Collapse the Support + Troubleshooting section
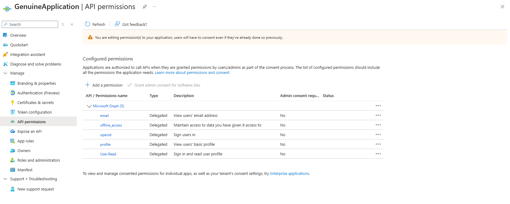This screenshot has width=510, height=204. [5, 179]
